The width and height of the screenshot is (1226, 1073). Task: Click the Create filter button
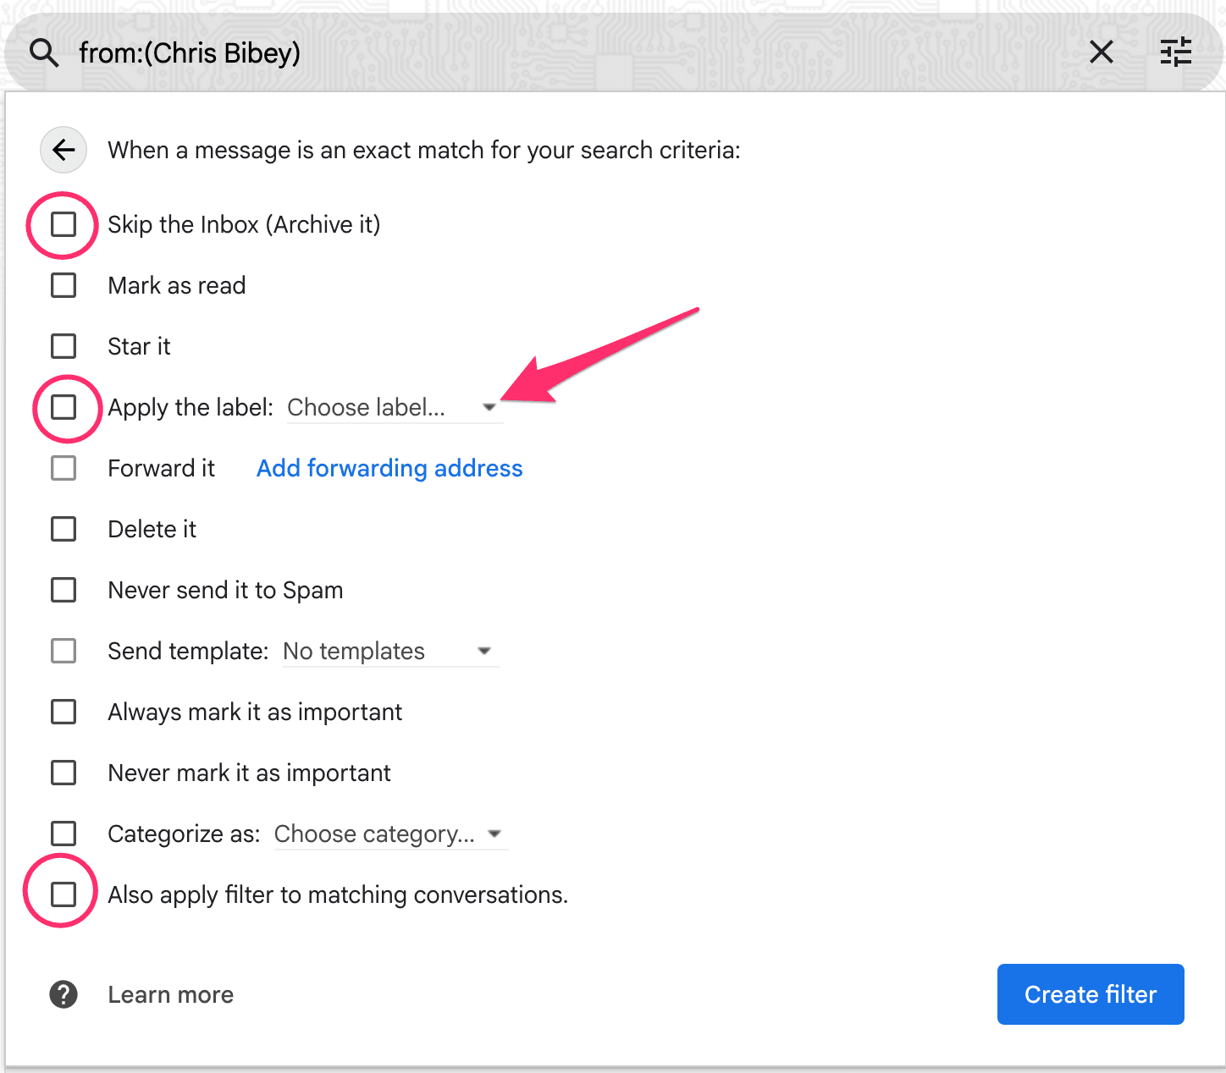click(1091, 994)
